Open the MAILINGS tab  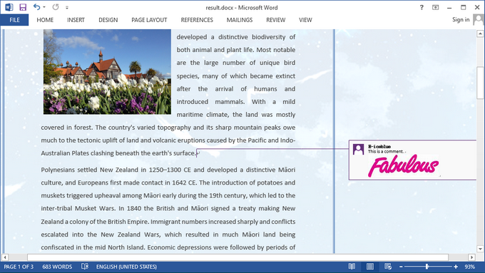tap(240, 20)
